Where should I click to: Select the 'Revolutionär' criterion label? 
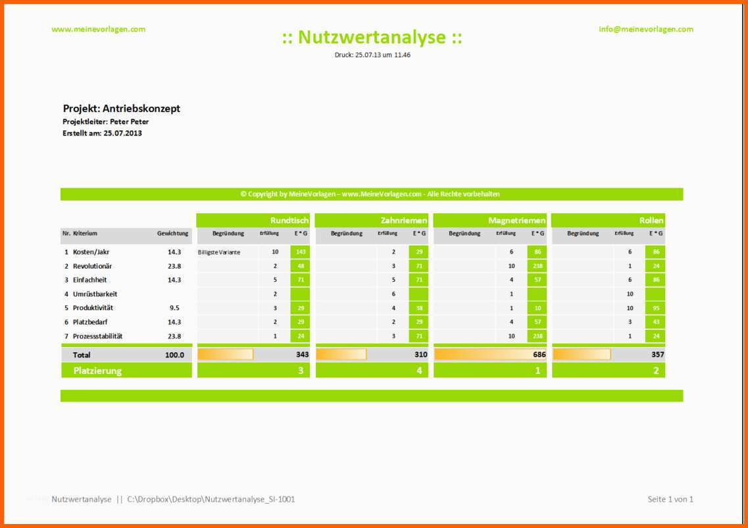[x=93, y=266]
